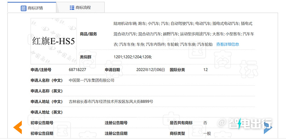Screen dimensions: 286x139
Task: Select international class value 12
Action: click(206, 70)
